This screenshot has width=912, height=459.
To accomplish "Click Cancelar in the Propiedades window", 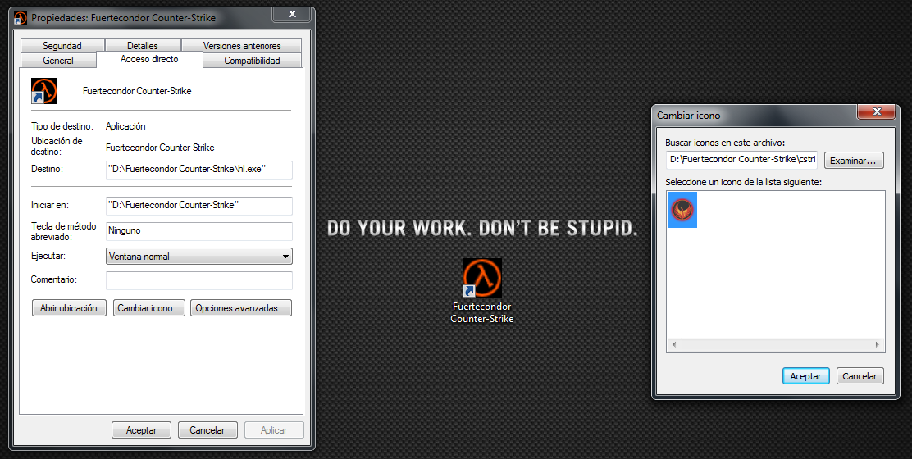I will click(x=207, y=430).
